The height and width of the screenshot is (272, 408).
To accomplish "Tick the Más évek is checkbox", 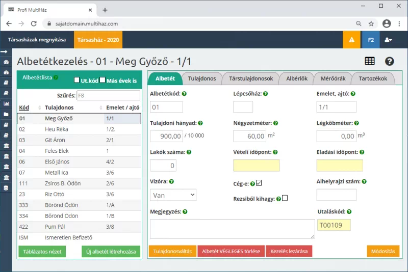I will 103,80.
